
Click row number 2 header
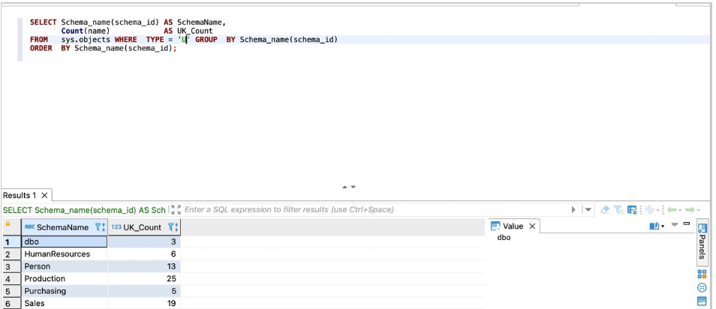[11, 253]
